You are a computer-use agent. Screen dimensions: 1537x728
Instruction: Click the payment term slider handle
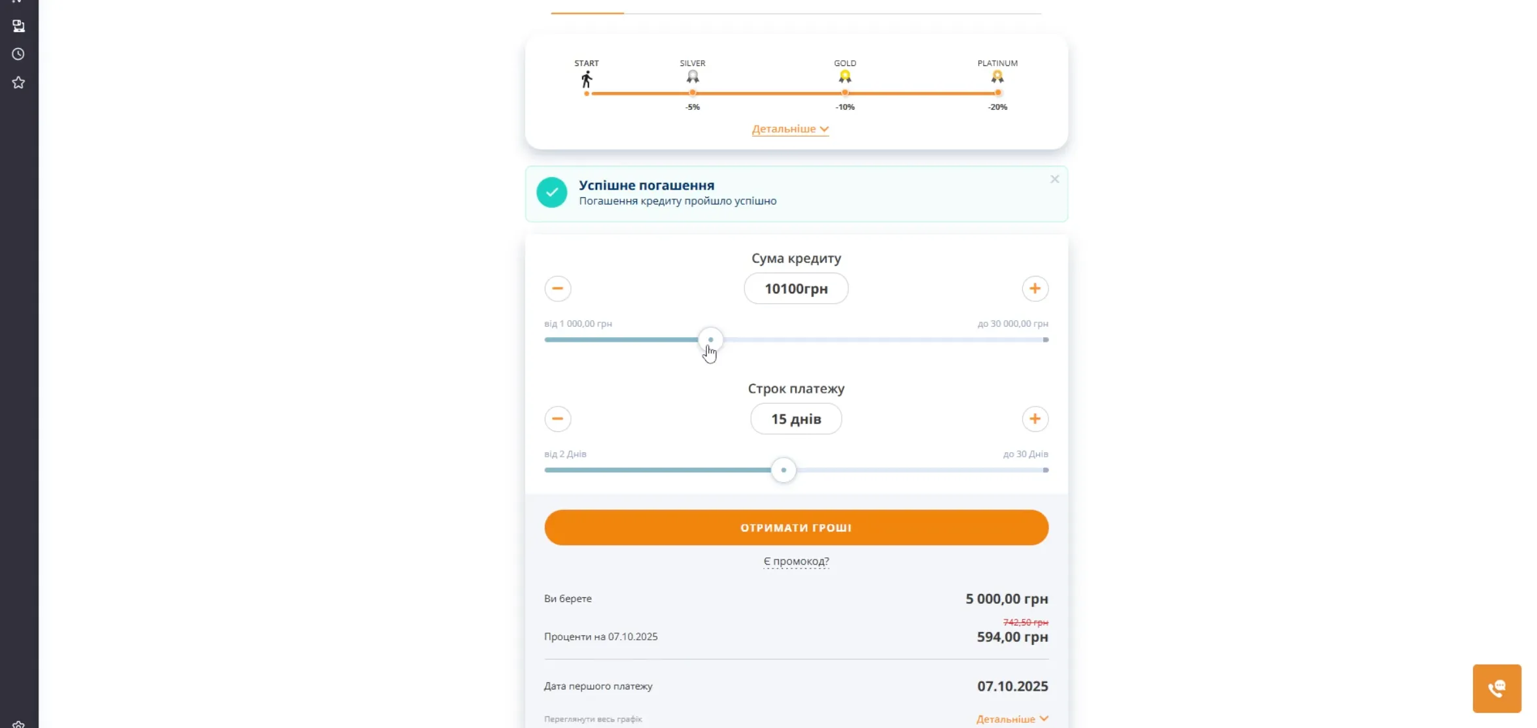click(784, 470)
